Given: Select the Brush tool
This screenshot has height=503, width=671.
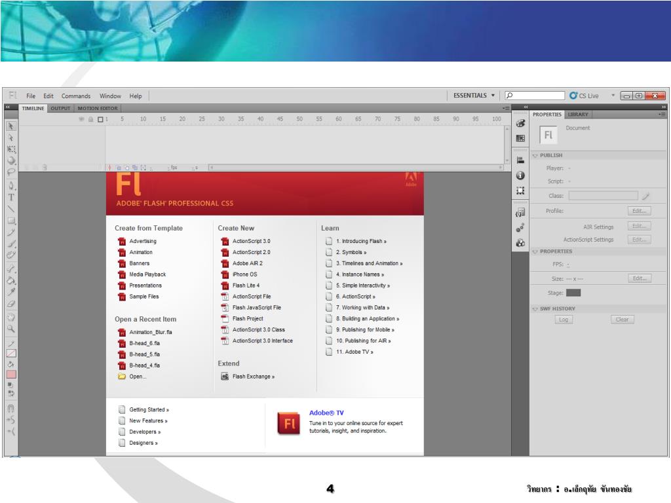Looking at the screenshot, I should point(11,244).
